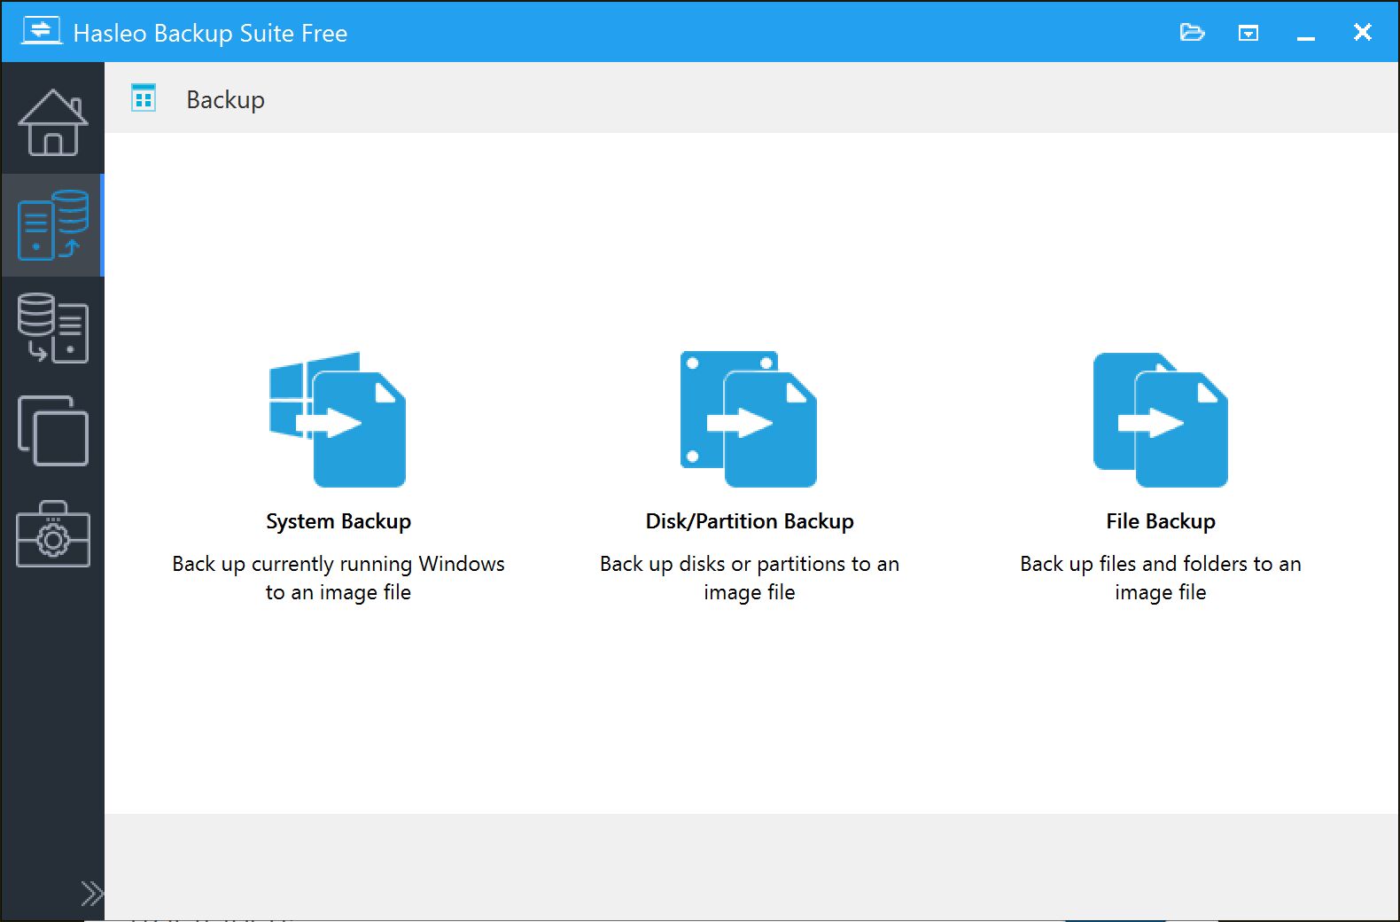Screen dimensions: 1400x922
Task: Click the Disk/Partition Backup icon
Action: (x=749, y=419)
